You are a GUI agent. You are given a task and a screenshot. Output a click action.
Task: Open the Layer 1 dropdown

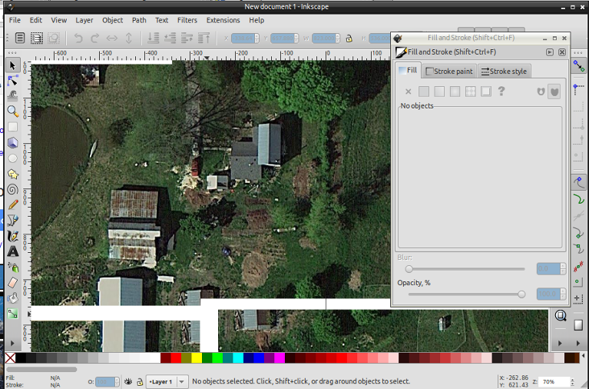(x=167, y=381)
